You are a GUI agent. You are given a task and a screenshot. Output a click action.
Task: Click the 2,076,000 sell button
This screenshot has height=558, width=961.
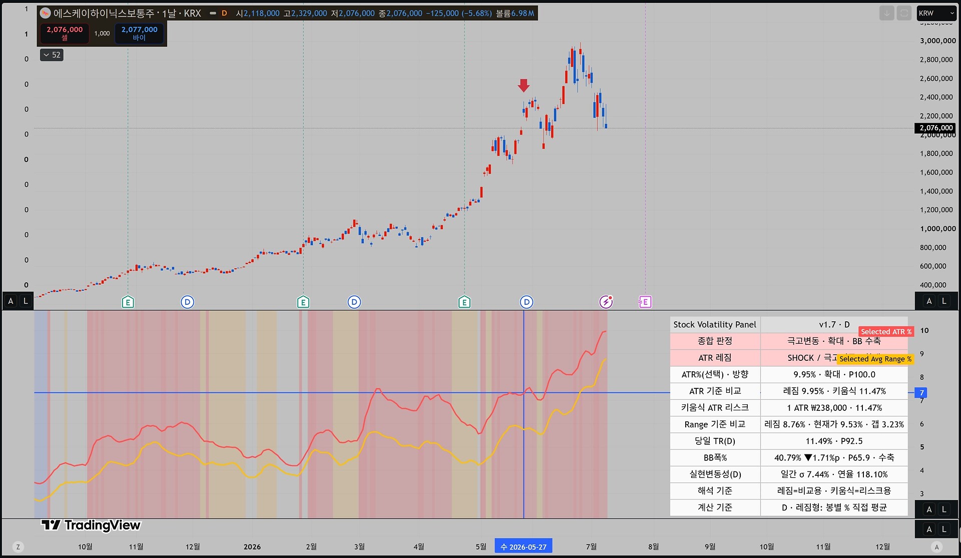65,34
